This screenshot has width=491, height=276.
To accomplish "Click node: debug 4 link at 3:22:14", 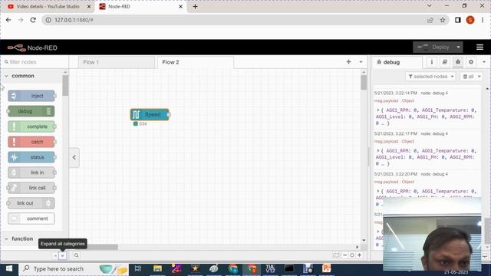I will (x=434, y=94).
